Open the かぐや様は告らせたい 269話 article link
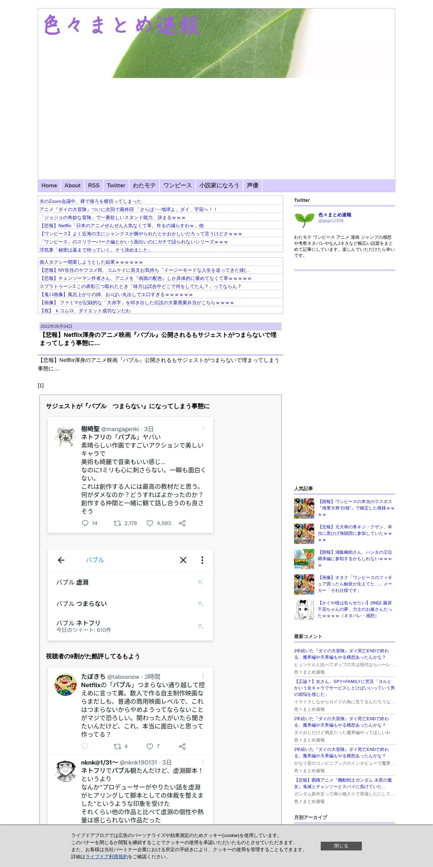Screen dimensions: 433x867 click(x=355, y=609)
